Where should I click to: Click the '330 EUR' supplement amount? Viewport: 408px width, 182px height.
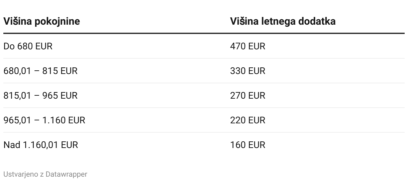(247, 71)
